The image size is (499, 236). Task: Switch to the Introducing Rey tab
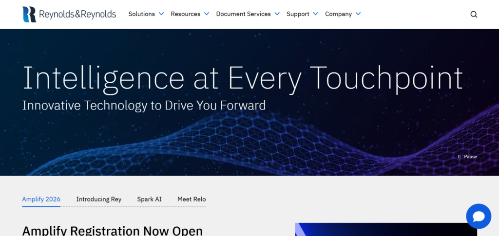click(x=98, y=200)
